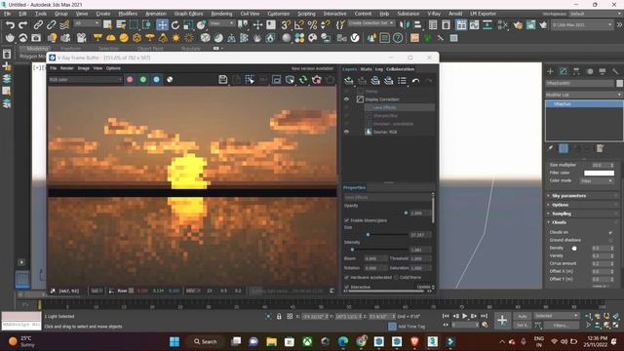The width and height of the screenshot is (624, 351).
Task: Toggle Source: RGB layer visibility eye
Action: point(347,132)
